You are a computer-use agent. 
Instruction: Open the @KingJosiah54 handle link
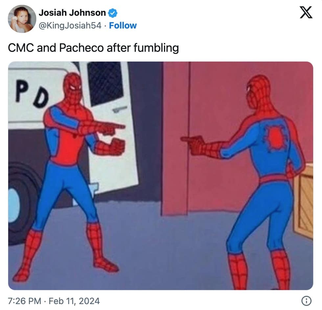[x=70, y=26]
